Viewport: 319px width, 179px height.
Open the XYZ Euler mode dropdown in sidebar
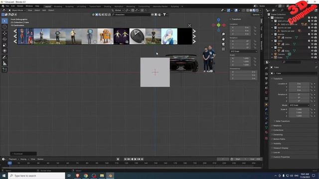[x=244, y=51]
